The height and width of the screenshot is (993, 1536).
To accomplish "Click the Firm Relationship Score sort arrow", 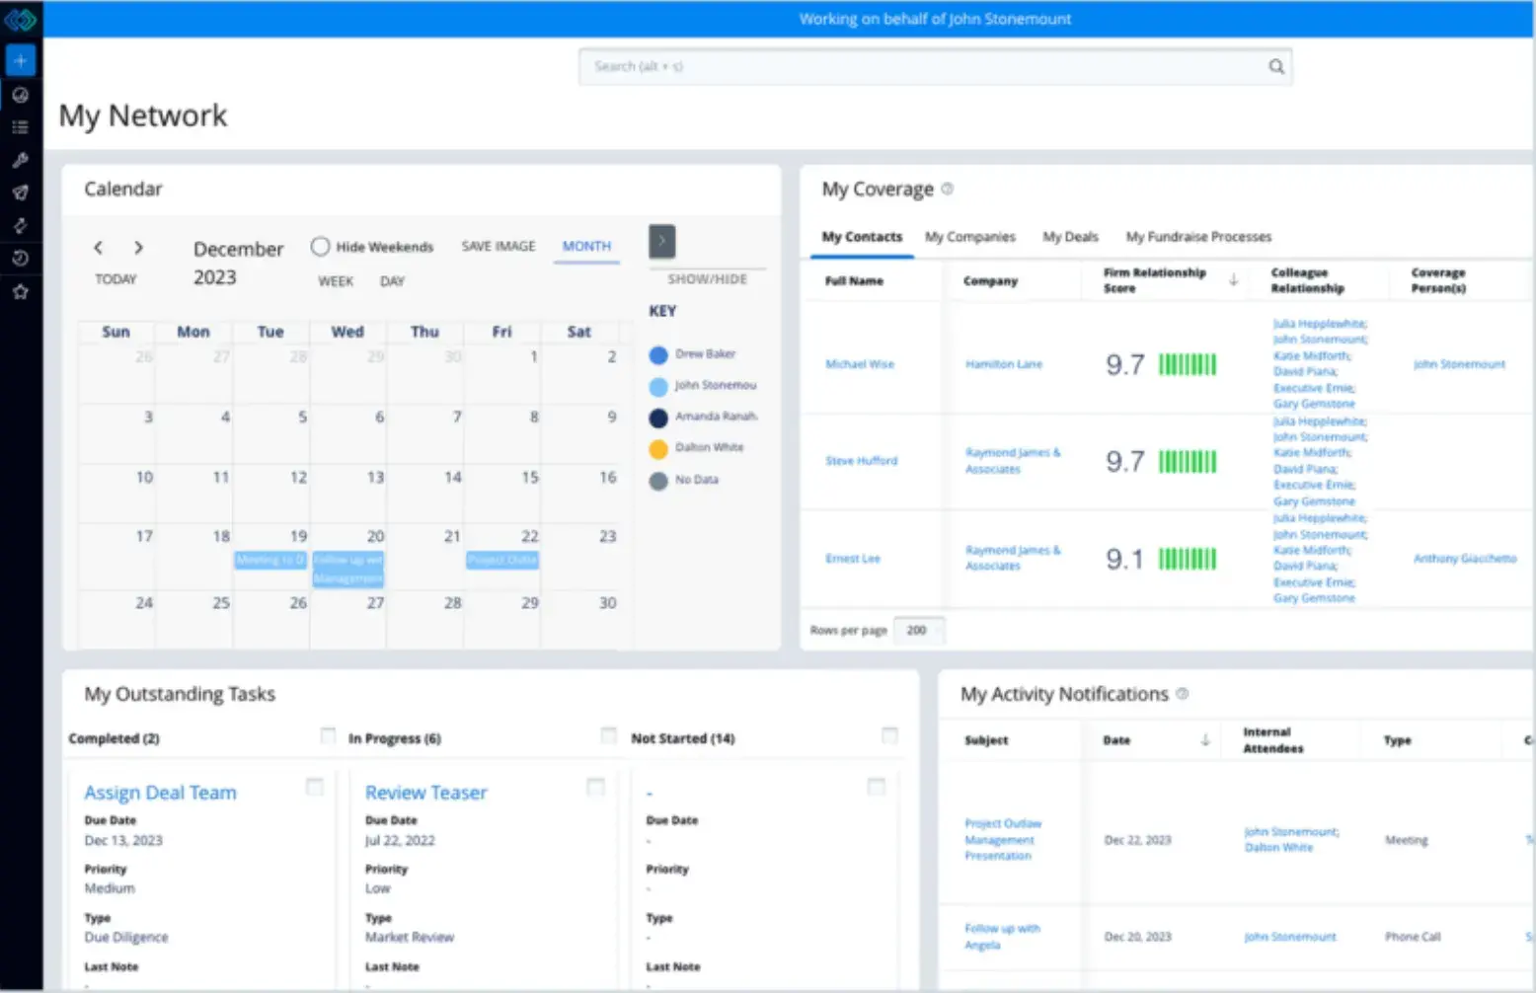I will 1233,280.
